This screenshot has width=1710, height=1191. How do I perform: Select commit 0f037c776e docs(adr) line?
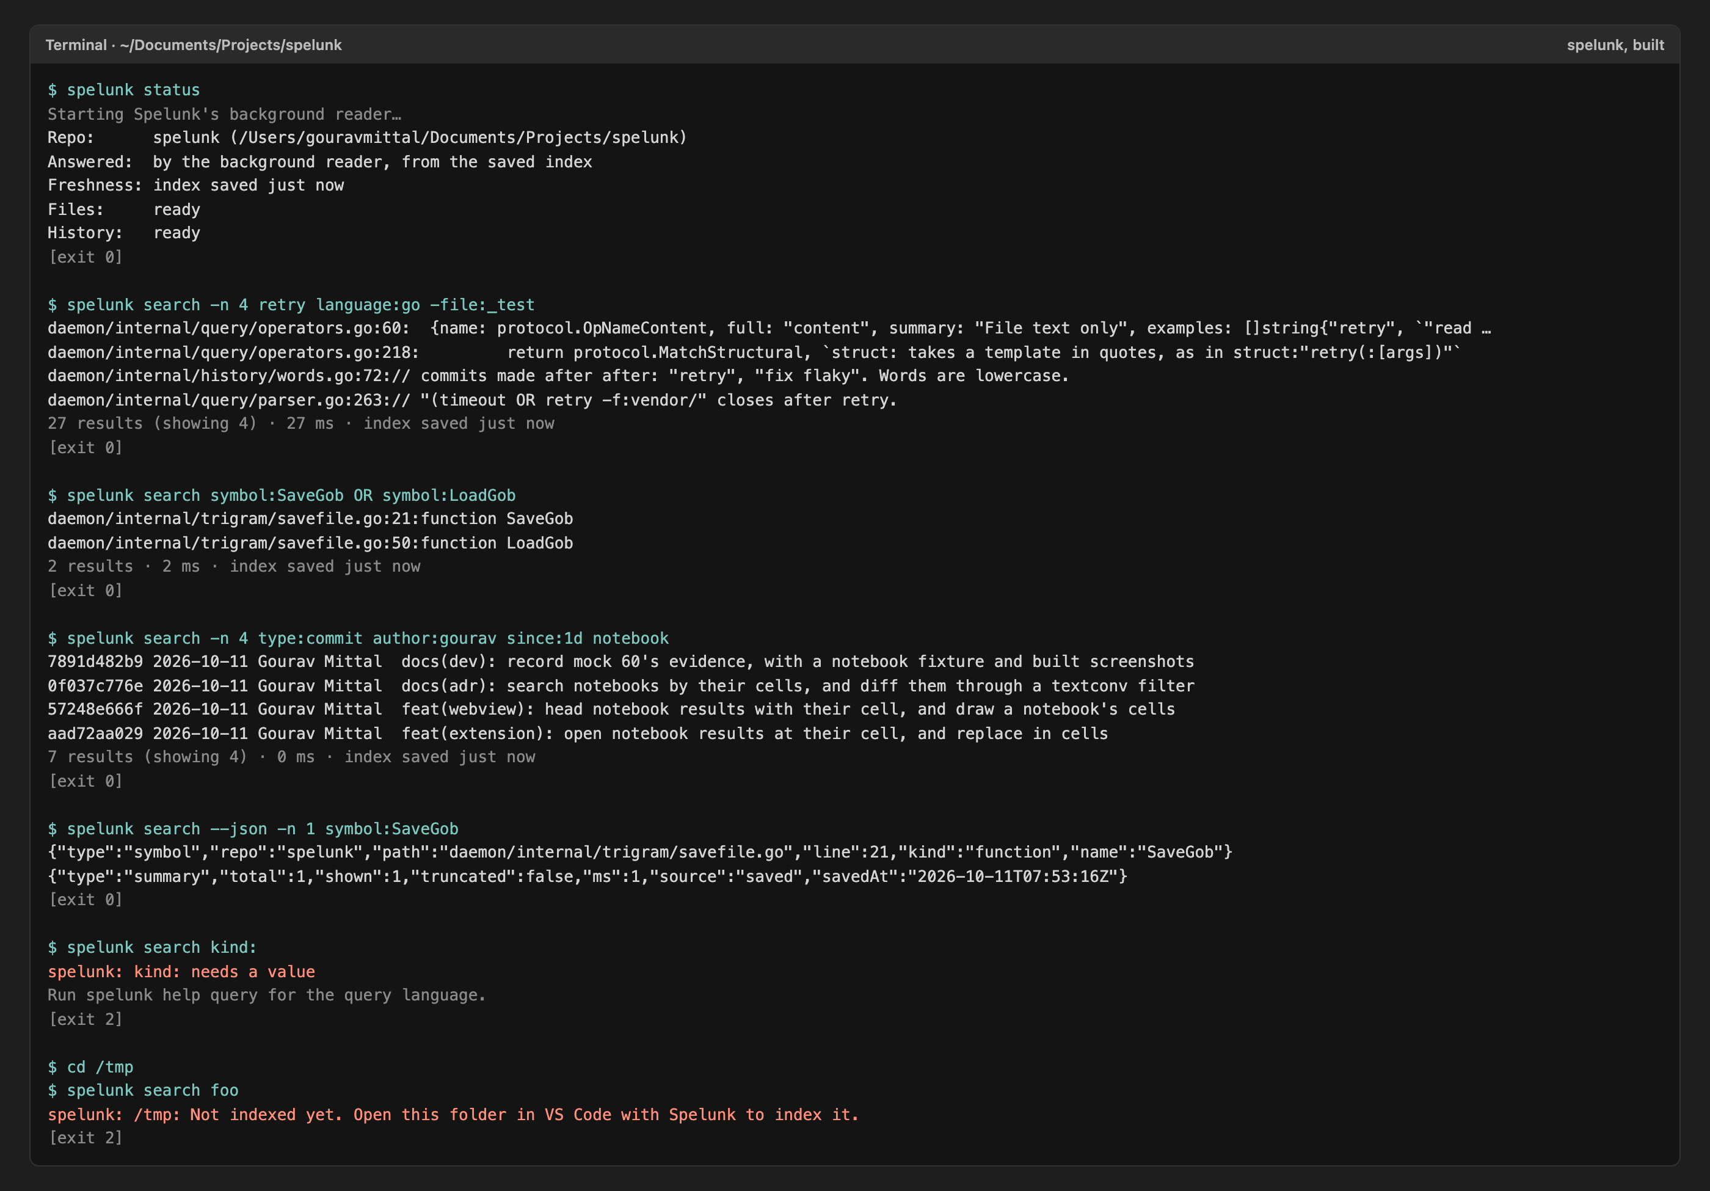tap(621, 686)
